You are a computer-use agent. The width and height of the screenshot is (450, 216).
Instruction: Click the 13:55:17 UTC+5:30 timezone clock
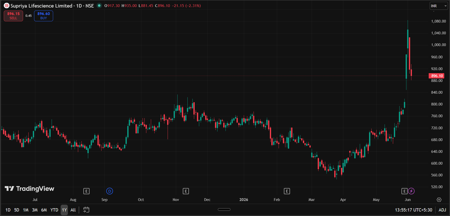tap(414, 210)
